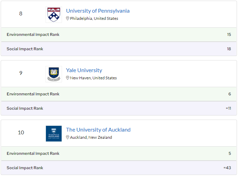Click rank number 10 for Auckland
This screenshot has width=238, height=176.
pyautogui.click(x=21, y=133)
